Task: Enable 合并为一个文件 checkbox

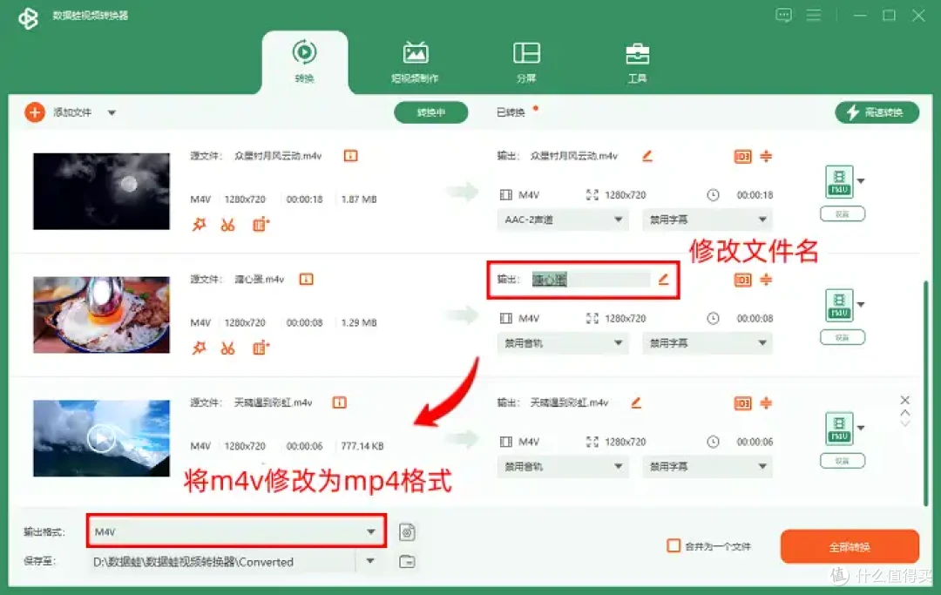Action: [x=674, y=546]
